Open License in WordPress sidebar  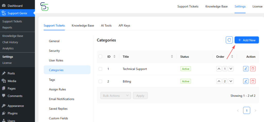pyautogui.click(x=7, y=63)
